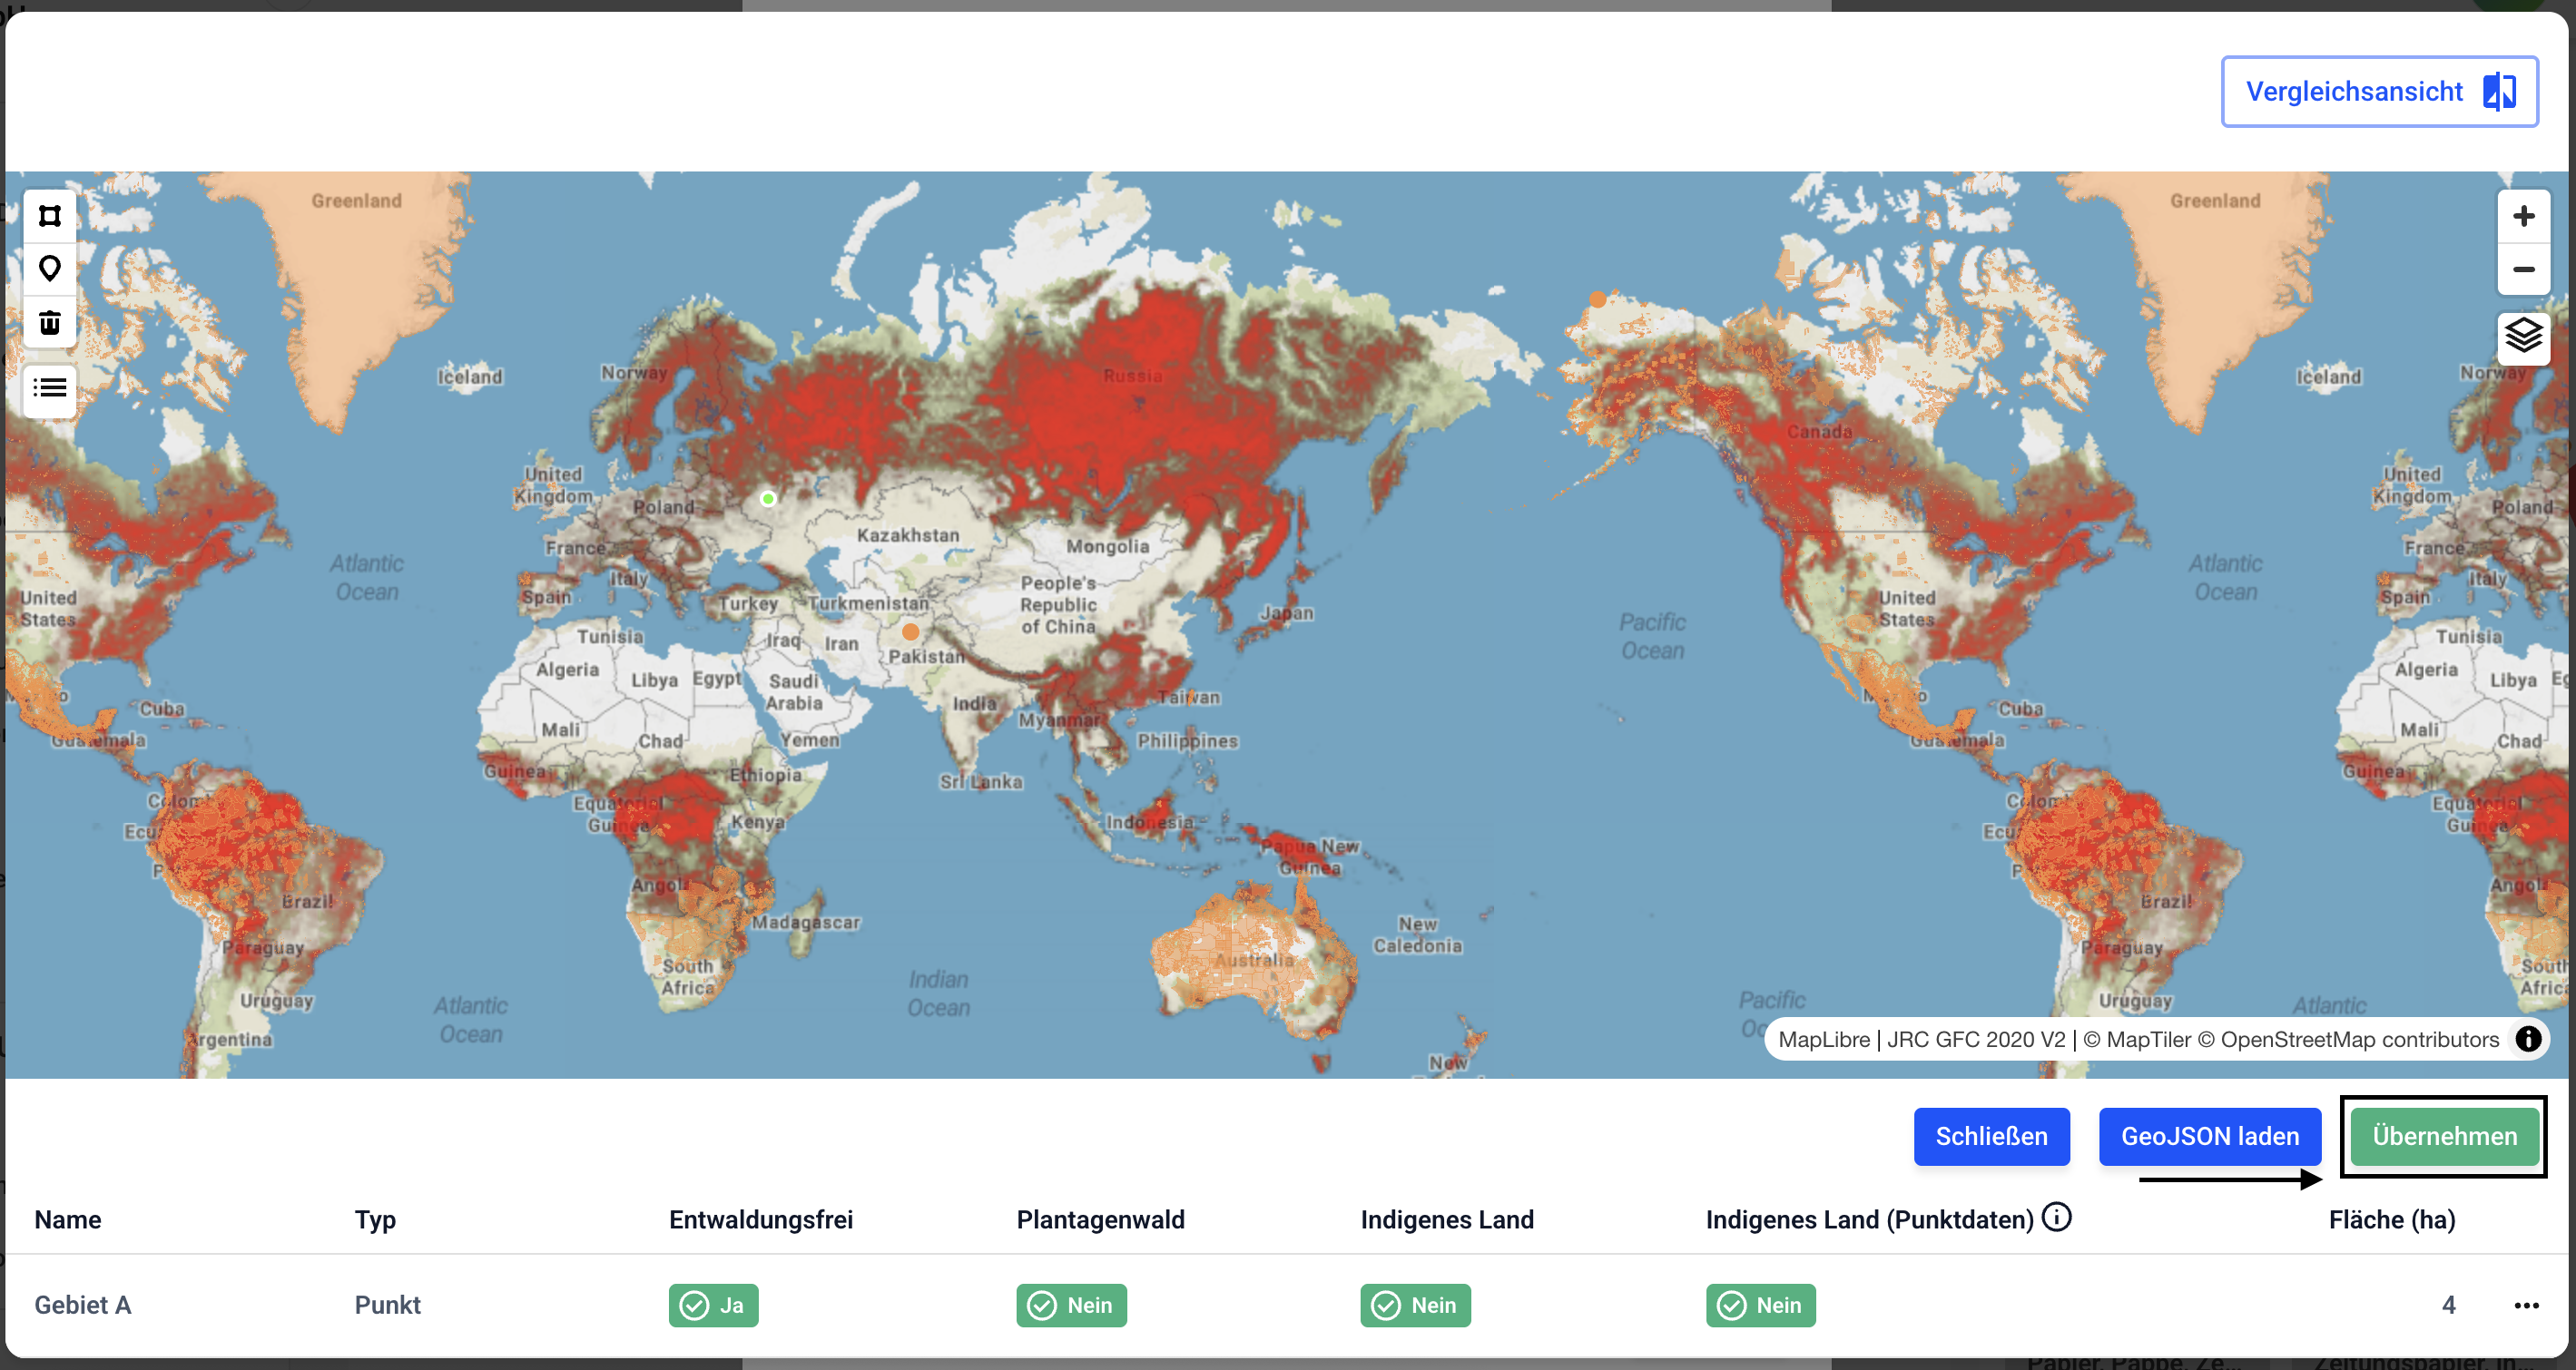Click the trash delete icon
This screenshot has height=1370, width=2576.
tap(49, 322)
